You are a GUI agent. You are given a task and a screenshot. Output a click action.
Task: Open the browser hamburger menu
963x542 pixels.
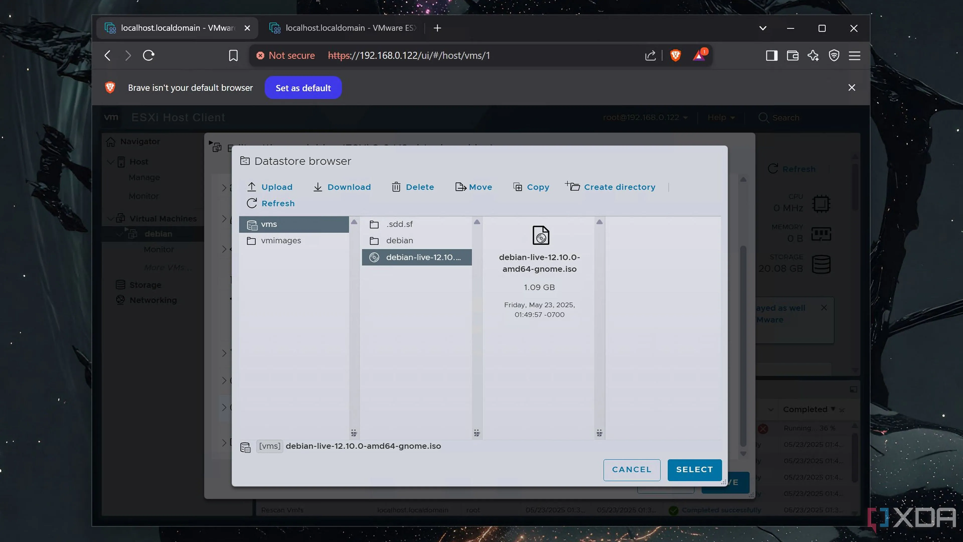point(855,56)
